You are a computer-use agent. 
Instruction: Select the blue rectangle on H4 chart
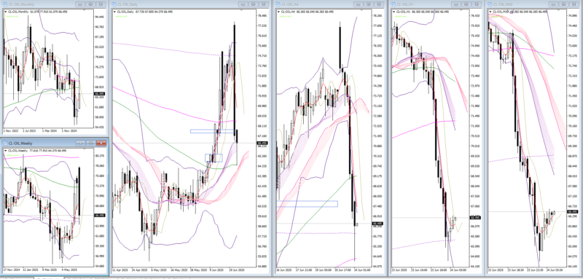[307, 203]
